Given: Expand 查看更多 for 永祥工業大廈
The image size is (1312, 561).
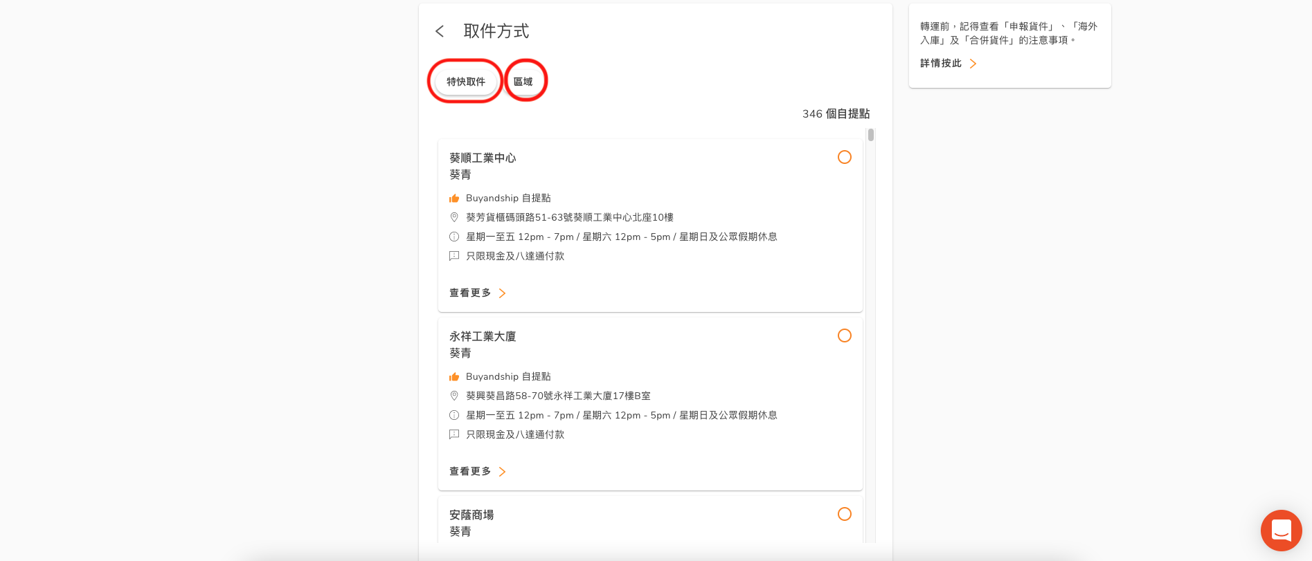Looking at the screenshot, I should 477,472.
